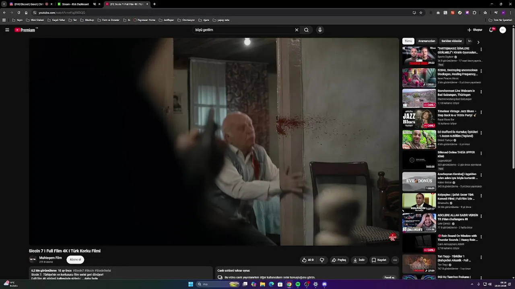Save video to playlist with Kaydet
Image resolution: width=515 pixels, height=289 pixels.
point(379,260)
